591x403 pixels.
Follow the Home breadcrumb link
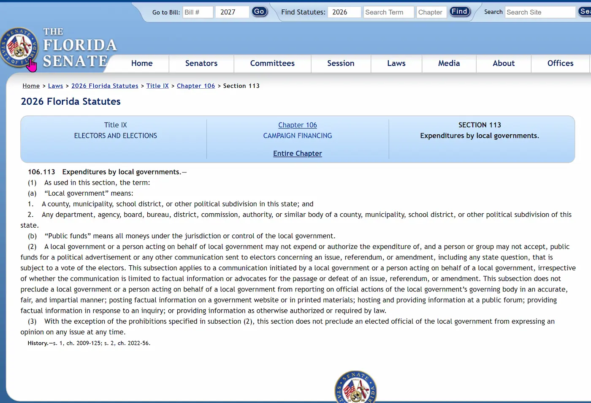click(x=31, y=86)
